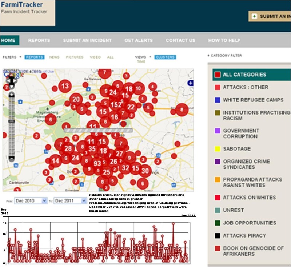Select the cluster marker labeled 35
Image resolution: width=291 pixels, height=267 pixels.
[x=92, y=149]
